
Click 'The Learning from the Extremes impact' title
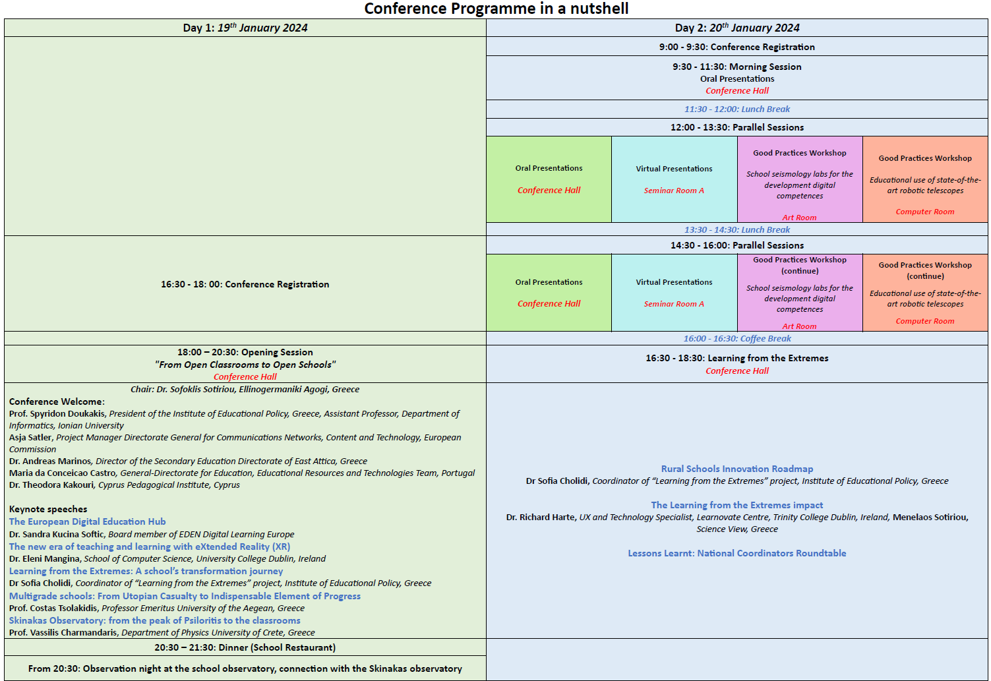[x=736, y=505]
